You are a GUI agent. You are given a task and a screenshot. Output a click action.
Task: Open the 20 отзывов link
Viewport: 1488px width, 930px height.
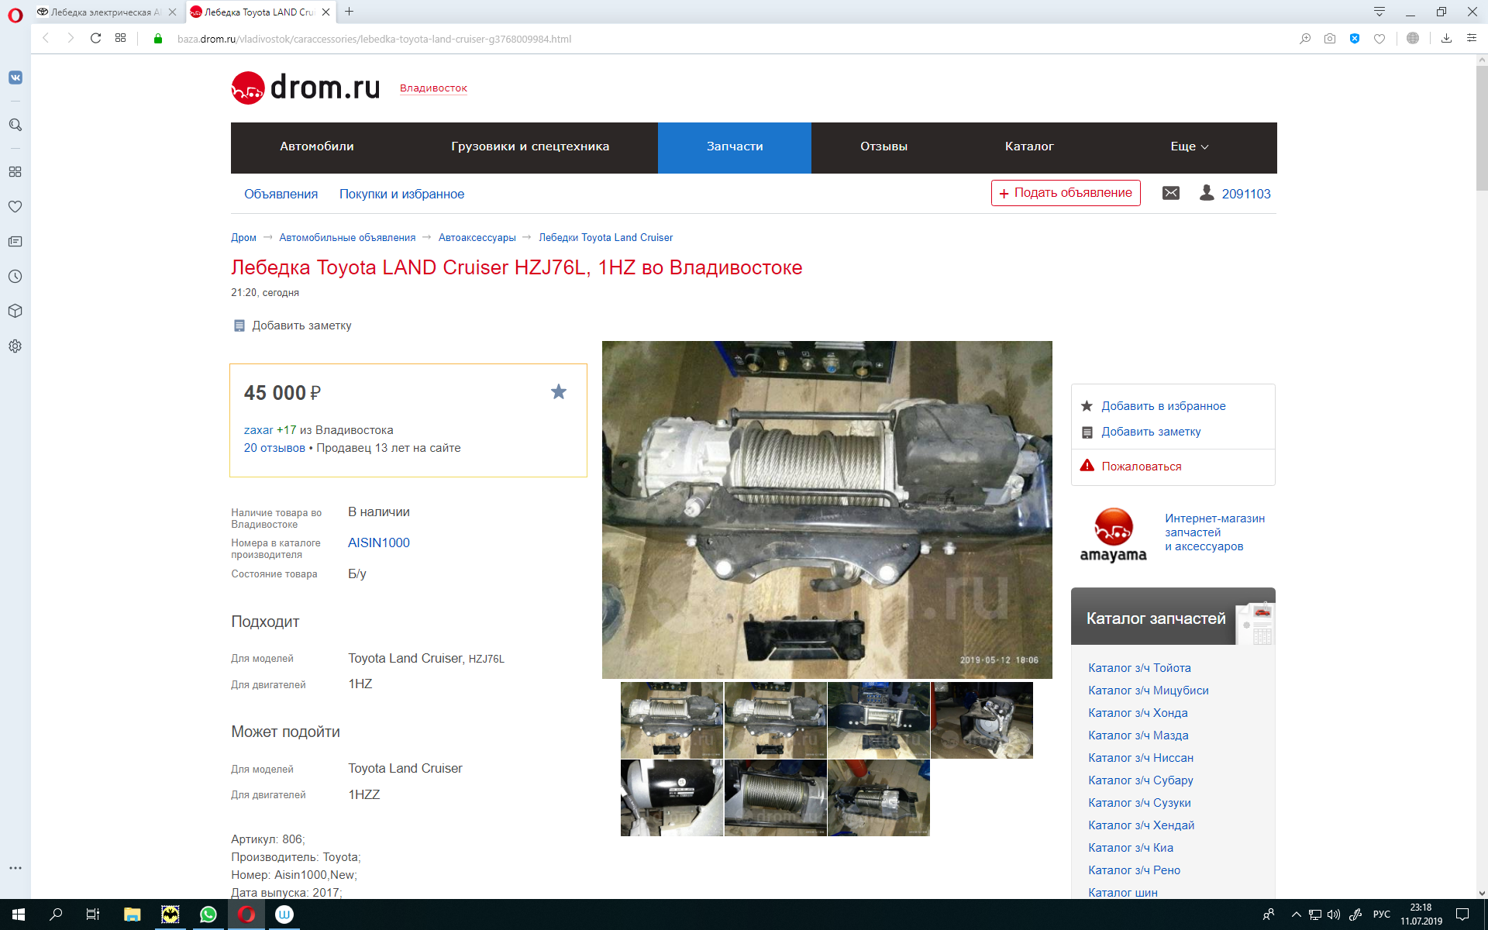tap(274, 448)
